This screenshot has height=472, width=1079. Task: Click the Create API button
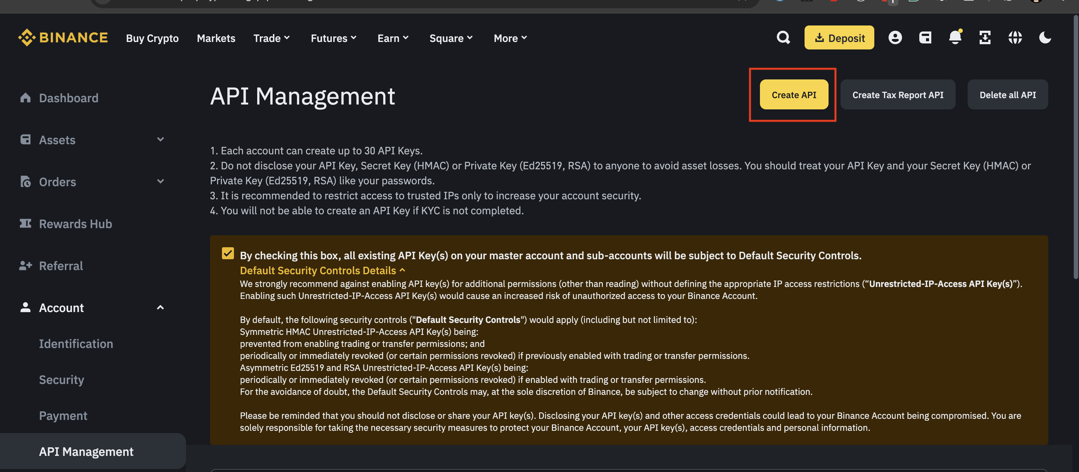pyautogui.click(x=794, y=94)
